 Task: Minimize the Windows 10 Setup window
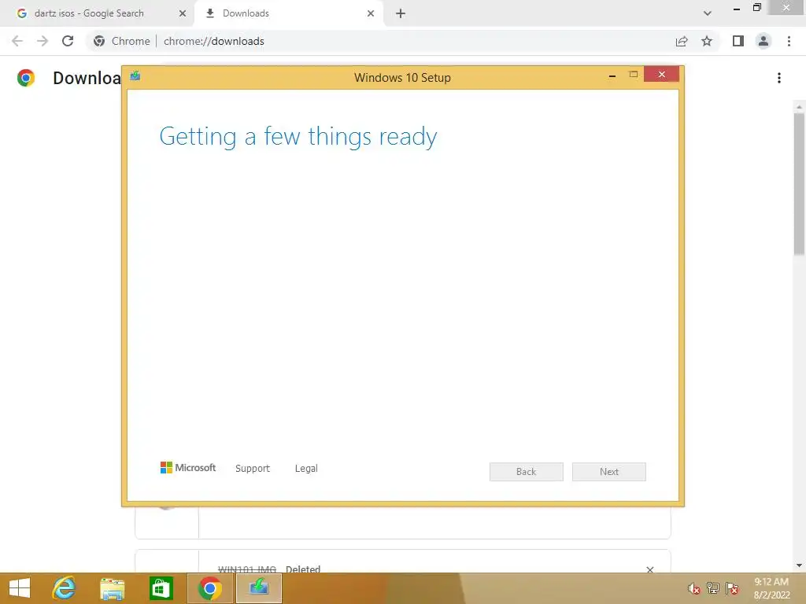point(612,75)
